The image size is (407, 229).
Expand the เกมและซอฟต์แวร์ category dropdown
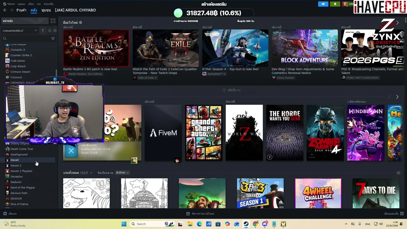(20, 31)
